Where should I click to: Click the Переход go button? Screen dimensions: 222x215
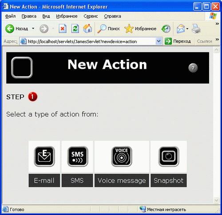[178, 41]
